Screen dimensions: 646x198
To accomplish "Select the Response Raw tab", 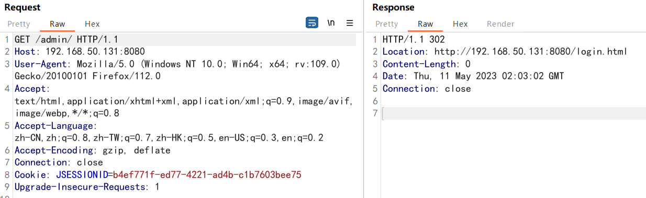I will pos(425,24).
